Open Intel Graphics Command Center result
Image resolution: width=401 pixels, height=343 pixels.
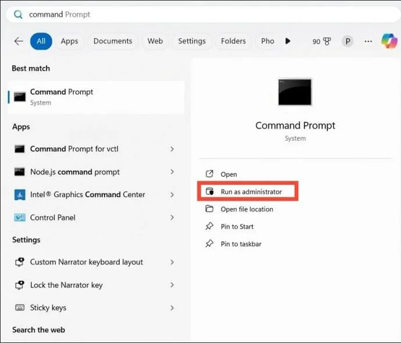coord(95,195)
